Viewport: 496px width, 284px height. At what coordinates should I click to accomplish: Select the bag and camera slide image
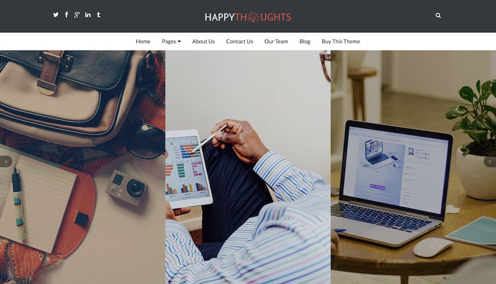tap(82, 167)
